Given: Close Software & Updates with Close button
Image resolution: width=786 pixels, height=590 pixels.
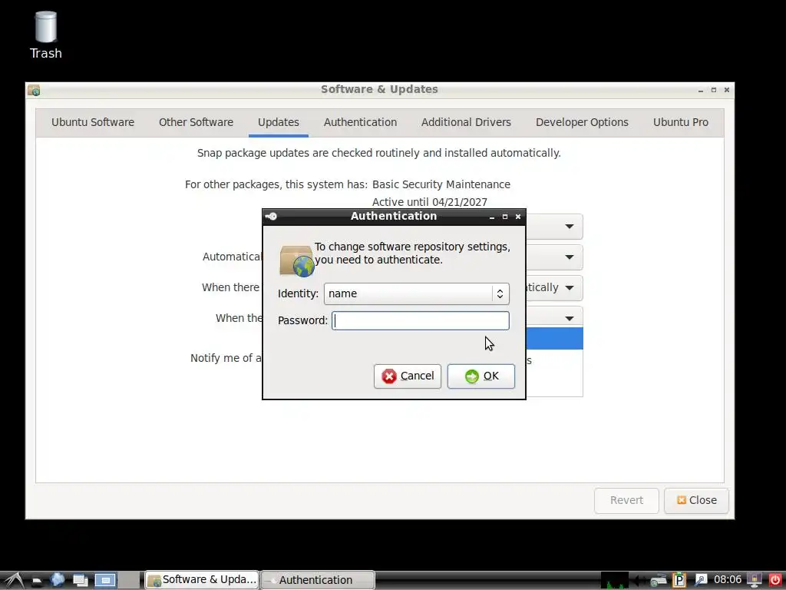Looking at the screenshot, I should click(696, 500).
